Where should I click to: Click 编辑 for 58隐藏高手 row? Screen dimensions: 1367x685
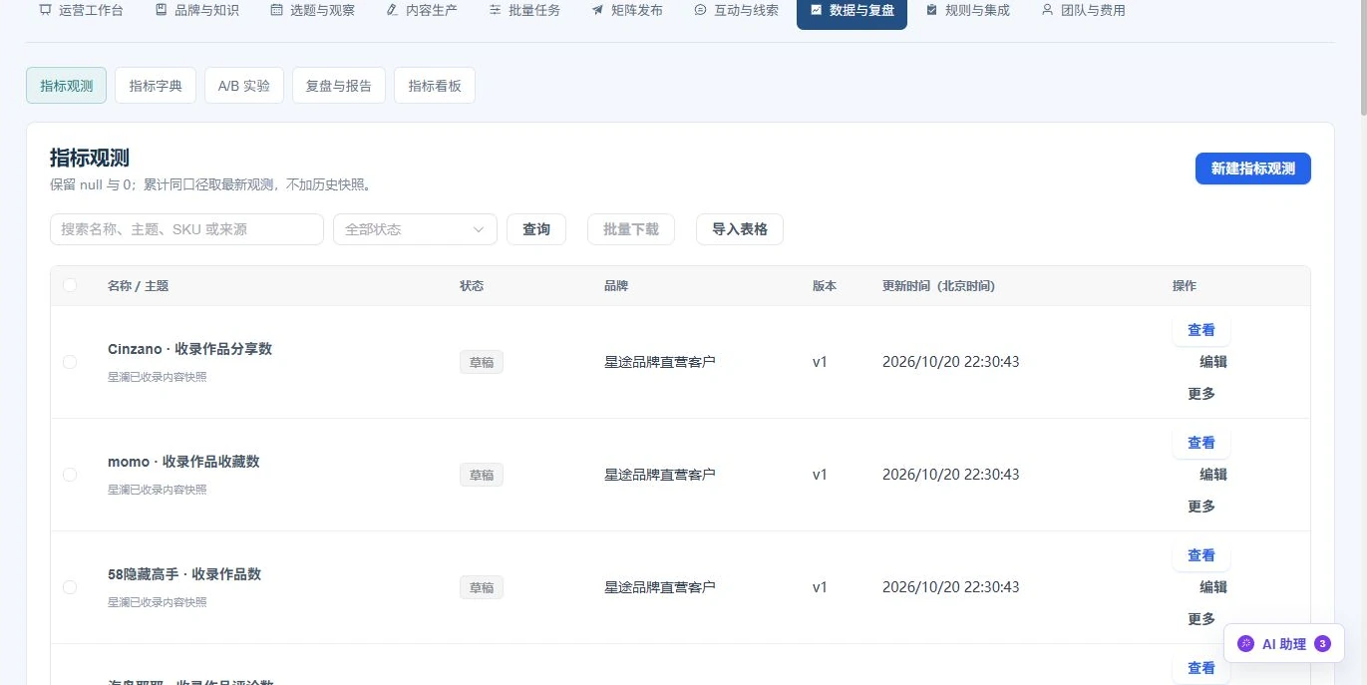(x=1213, y=587)
